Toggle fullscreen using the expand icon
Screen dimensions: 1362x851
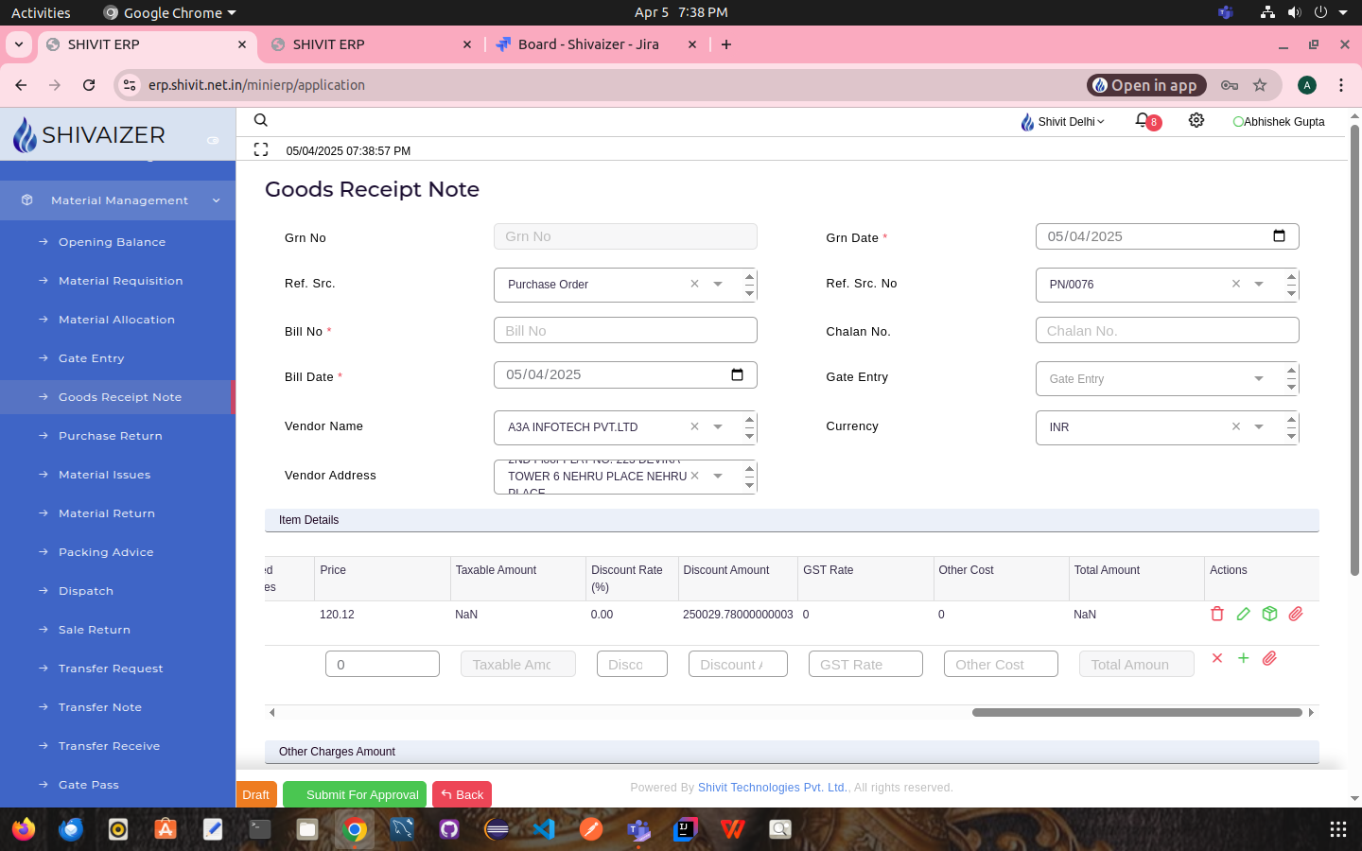coord(261,149)
